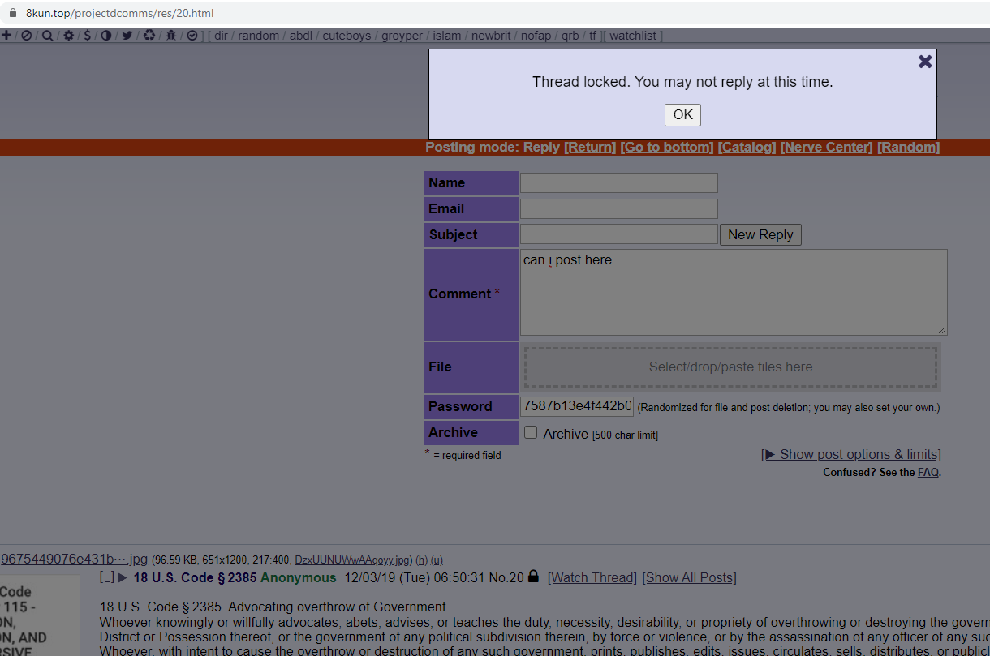The image size is (990, 656).
Task: Click the (h) link after filename
Action: click(421, 560)
